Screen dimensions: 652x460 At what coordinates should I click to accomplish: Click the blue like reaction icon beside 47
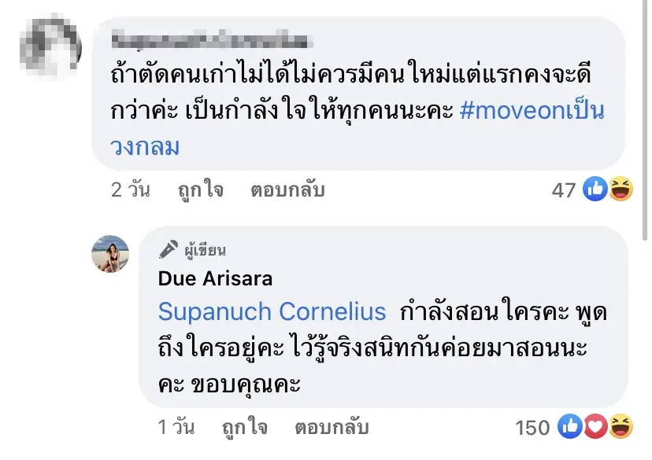coord(595,189)
